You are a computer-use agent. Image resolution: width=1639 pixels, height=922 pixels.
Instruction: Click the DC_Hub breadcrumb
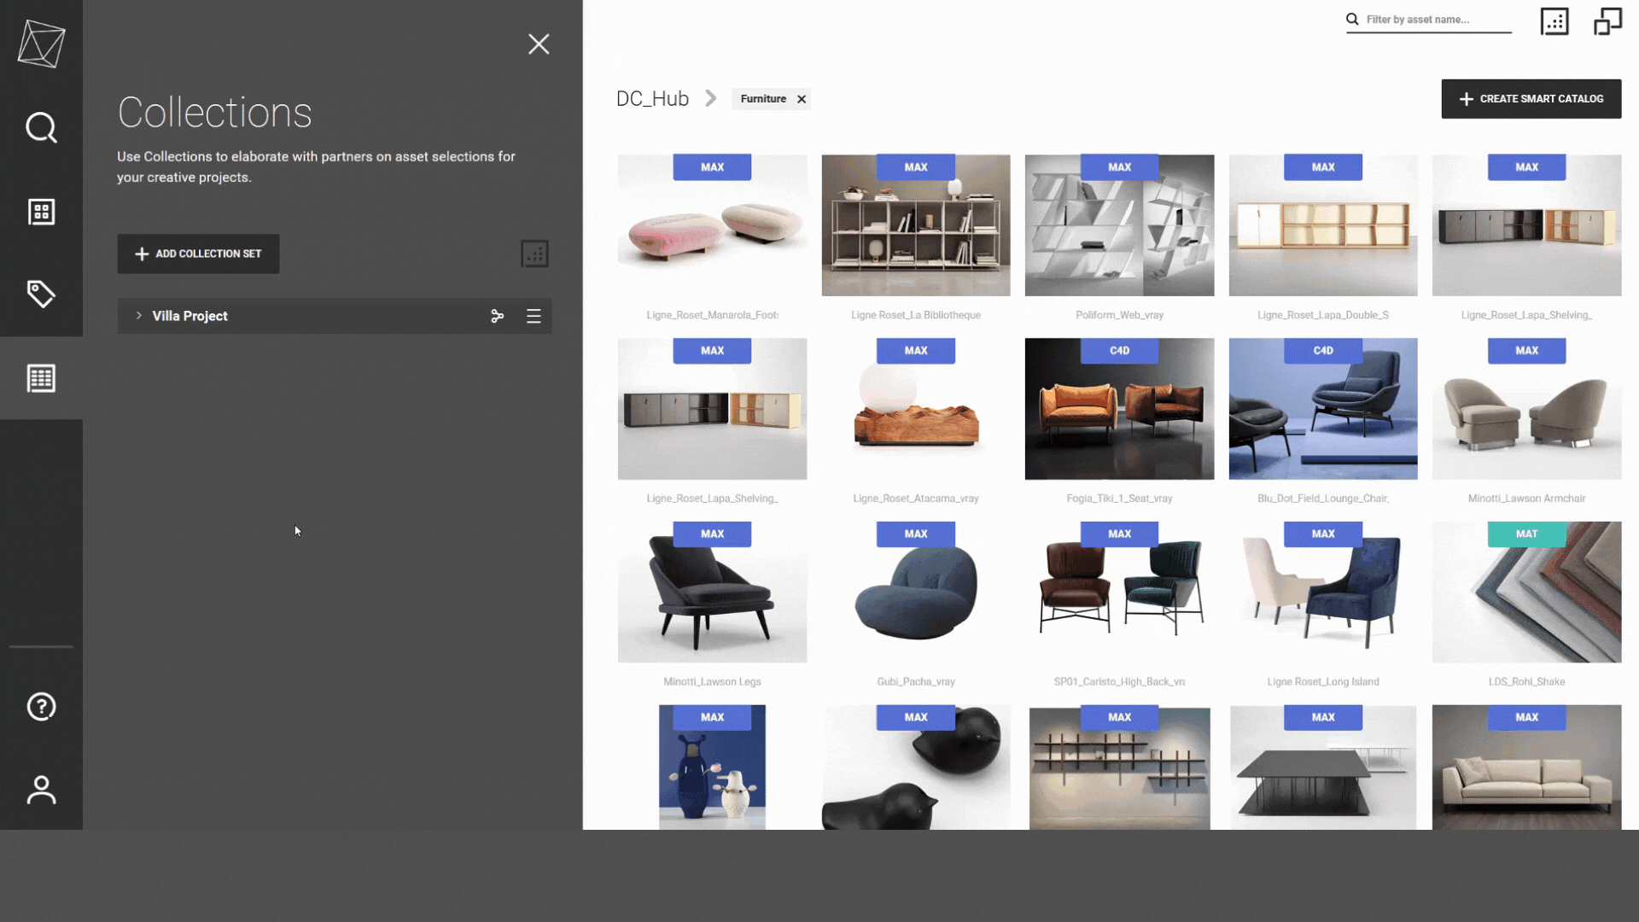(652, 99)
